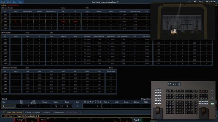This screenshot has width=218, height=122.
Task: Select channel 123 row header
Action: (x=5, y=46)
